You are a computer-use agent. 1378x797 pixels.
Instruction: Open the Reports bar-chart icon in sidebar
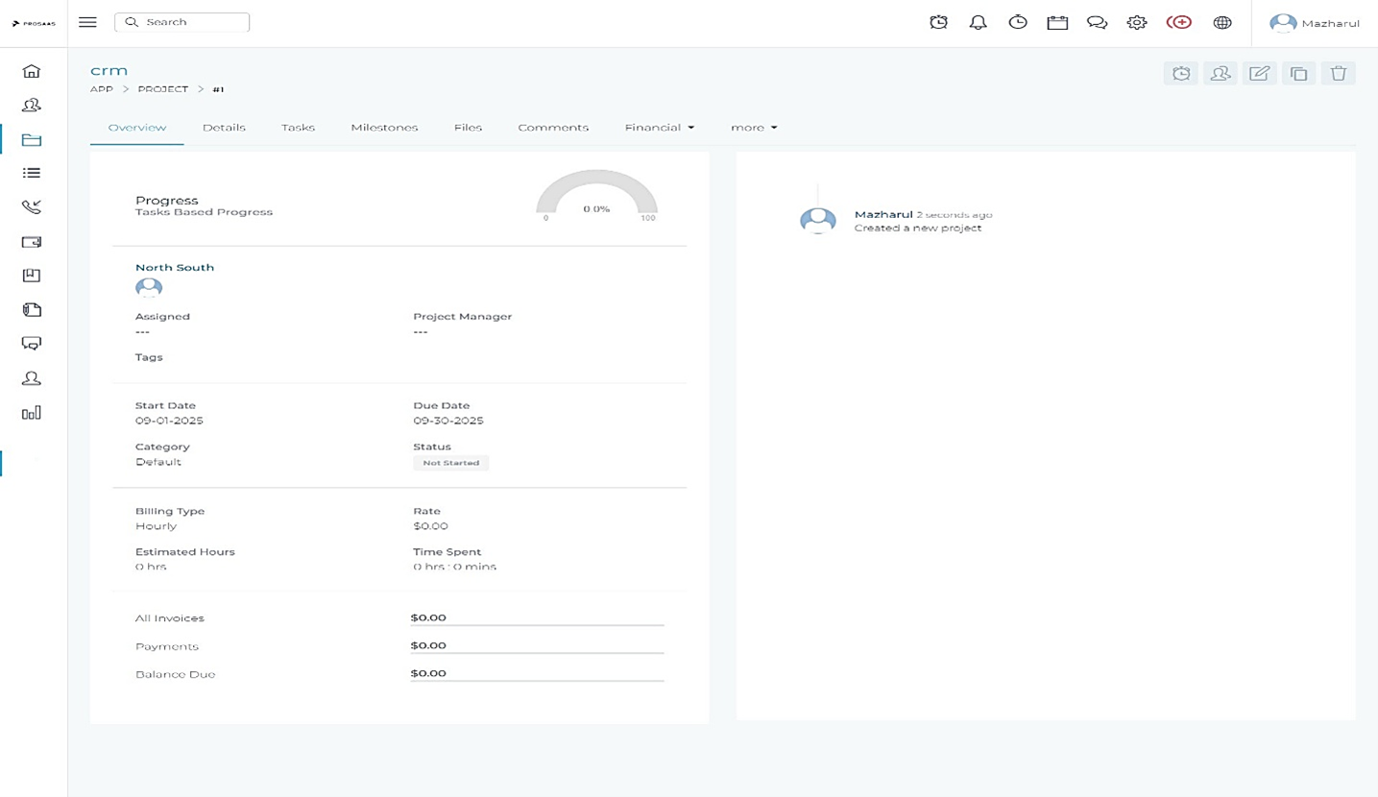32,412
